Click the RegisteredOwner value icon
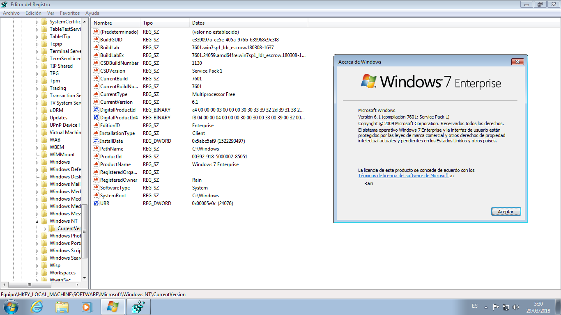 [96, 180]
